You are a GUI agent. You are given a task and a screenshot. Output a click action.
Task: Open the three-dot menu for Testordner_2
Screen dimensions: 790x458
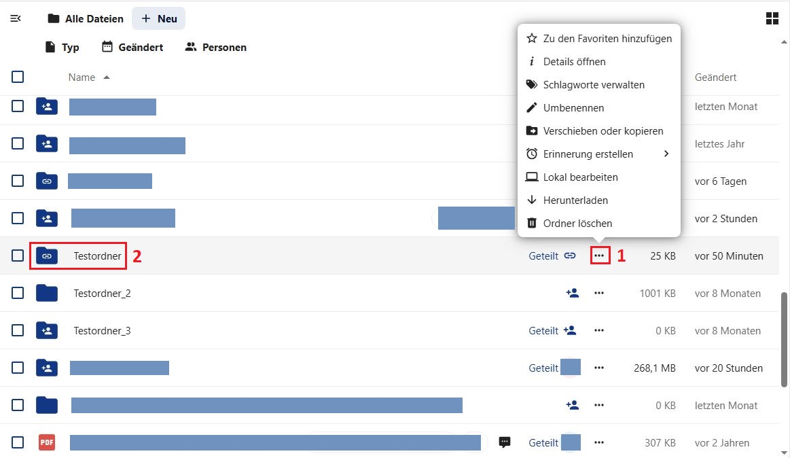(x=598, y=294)
